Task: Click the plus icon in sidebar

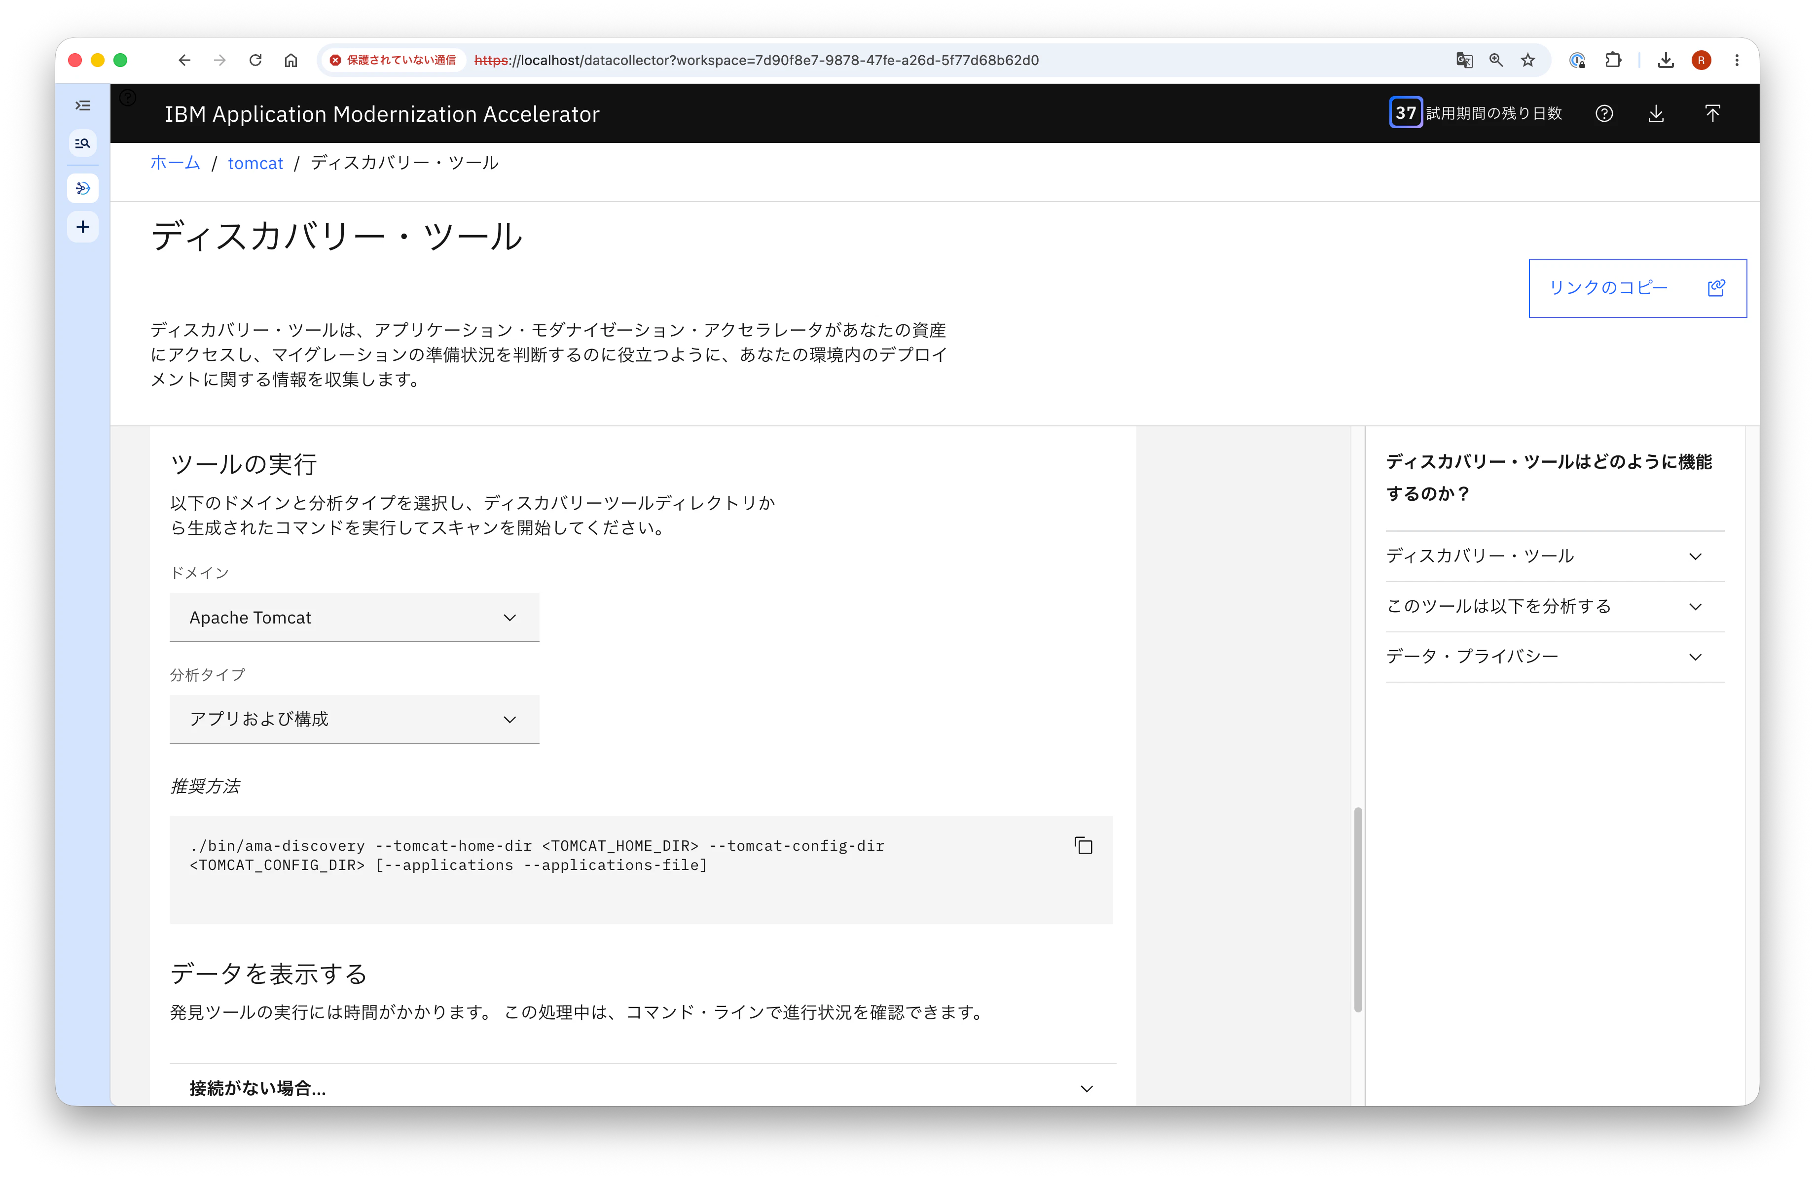Action: 82,227
